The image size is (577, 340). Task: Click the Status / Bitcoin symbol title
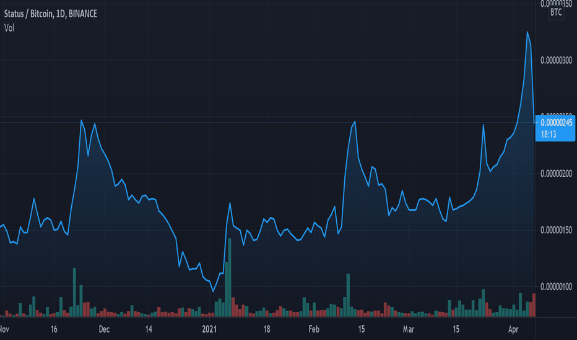click(50, 14)
